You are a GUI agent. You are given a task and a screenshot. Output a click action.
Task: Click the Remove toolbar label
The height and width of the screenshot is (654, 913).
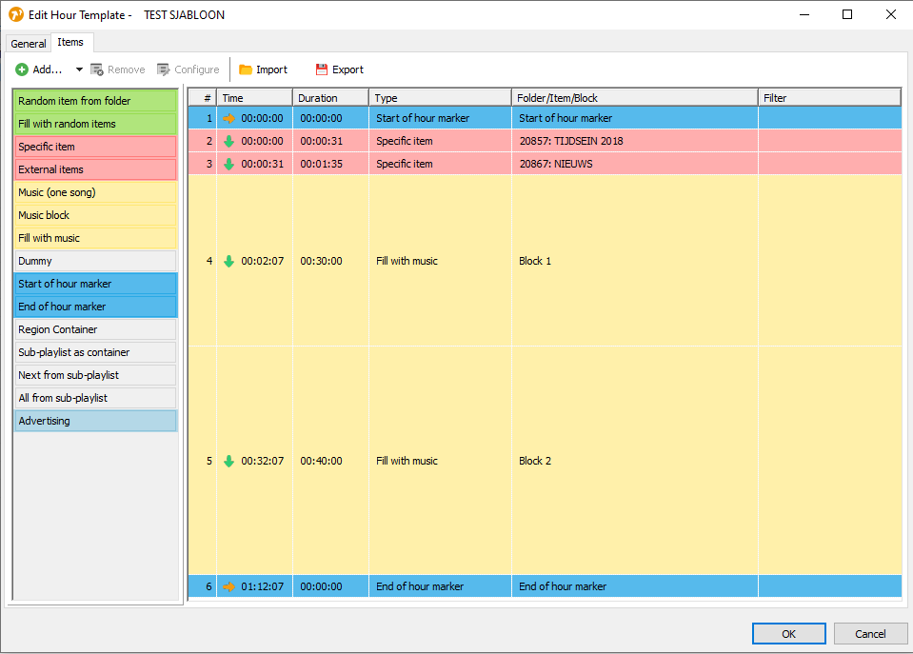(x=127, y=69)
